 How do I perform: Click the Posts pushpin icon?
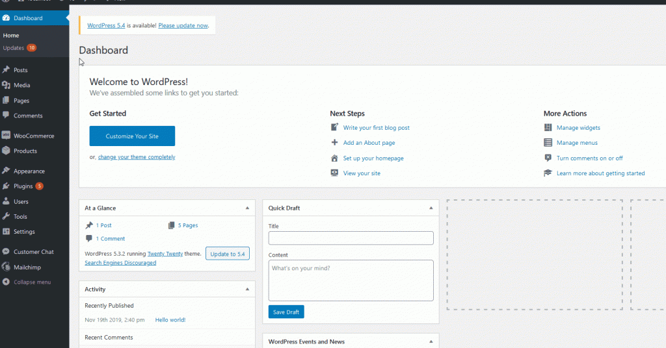click(6, 70)
